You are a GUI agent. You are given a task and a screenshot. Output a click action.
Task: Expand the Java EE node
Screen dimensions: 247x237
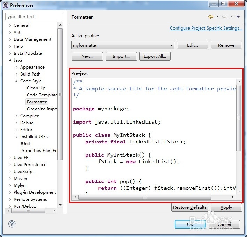click(x=10, y=158)
